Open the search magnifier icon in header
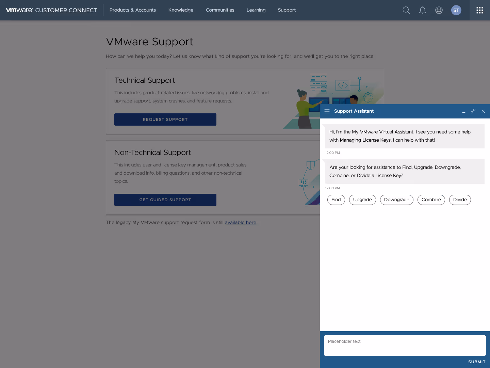This screenshot has height=368, width=490. click(x=406, y=10)
